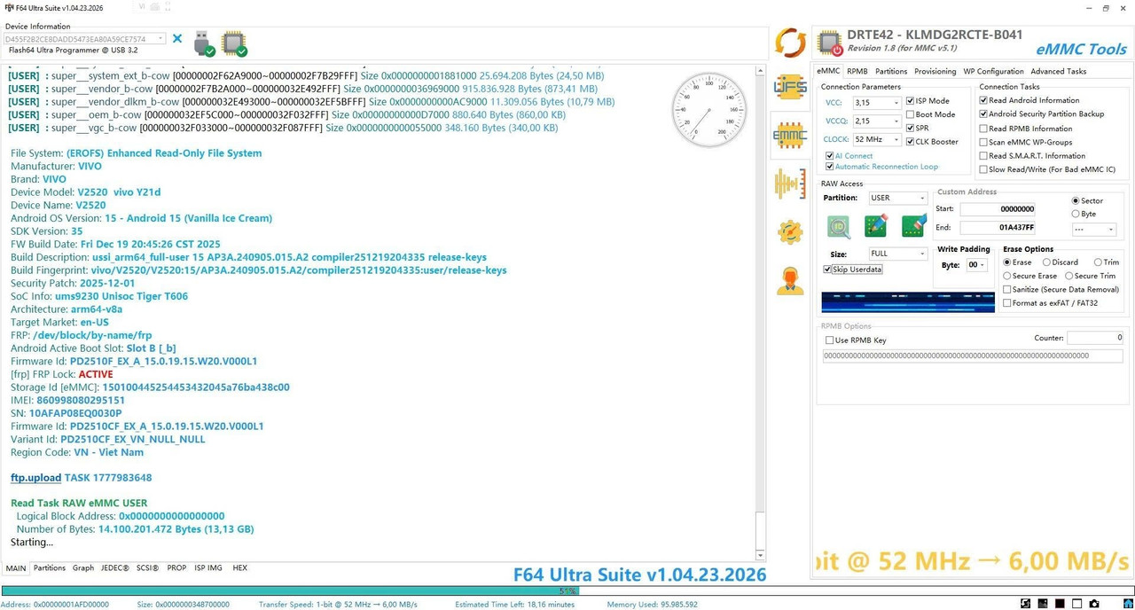
Task: Click the fullscreen corners icon in title bar
Action: (168, 7)
